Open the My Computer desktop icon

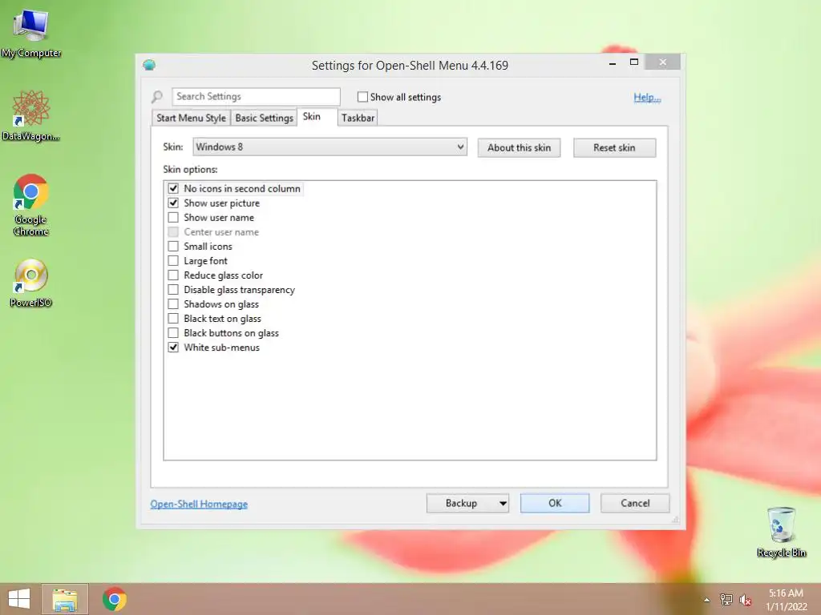[30, 32]
